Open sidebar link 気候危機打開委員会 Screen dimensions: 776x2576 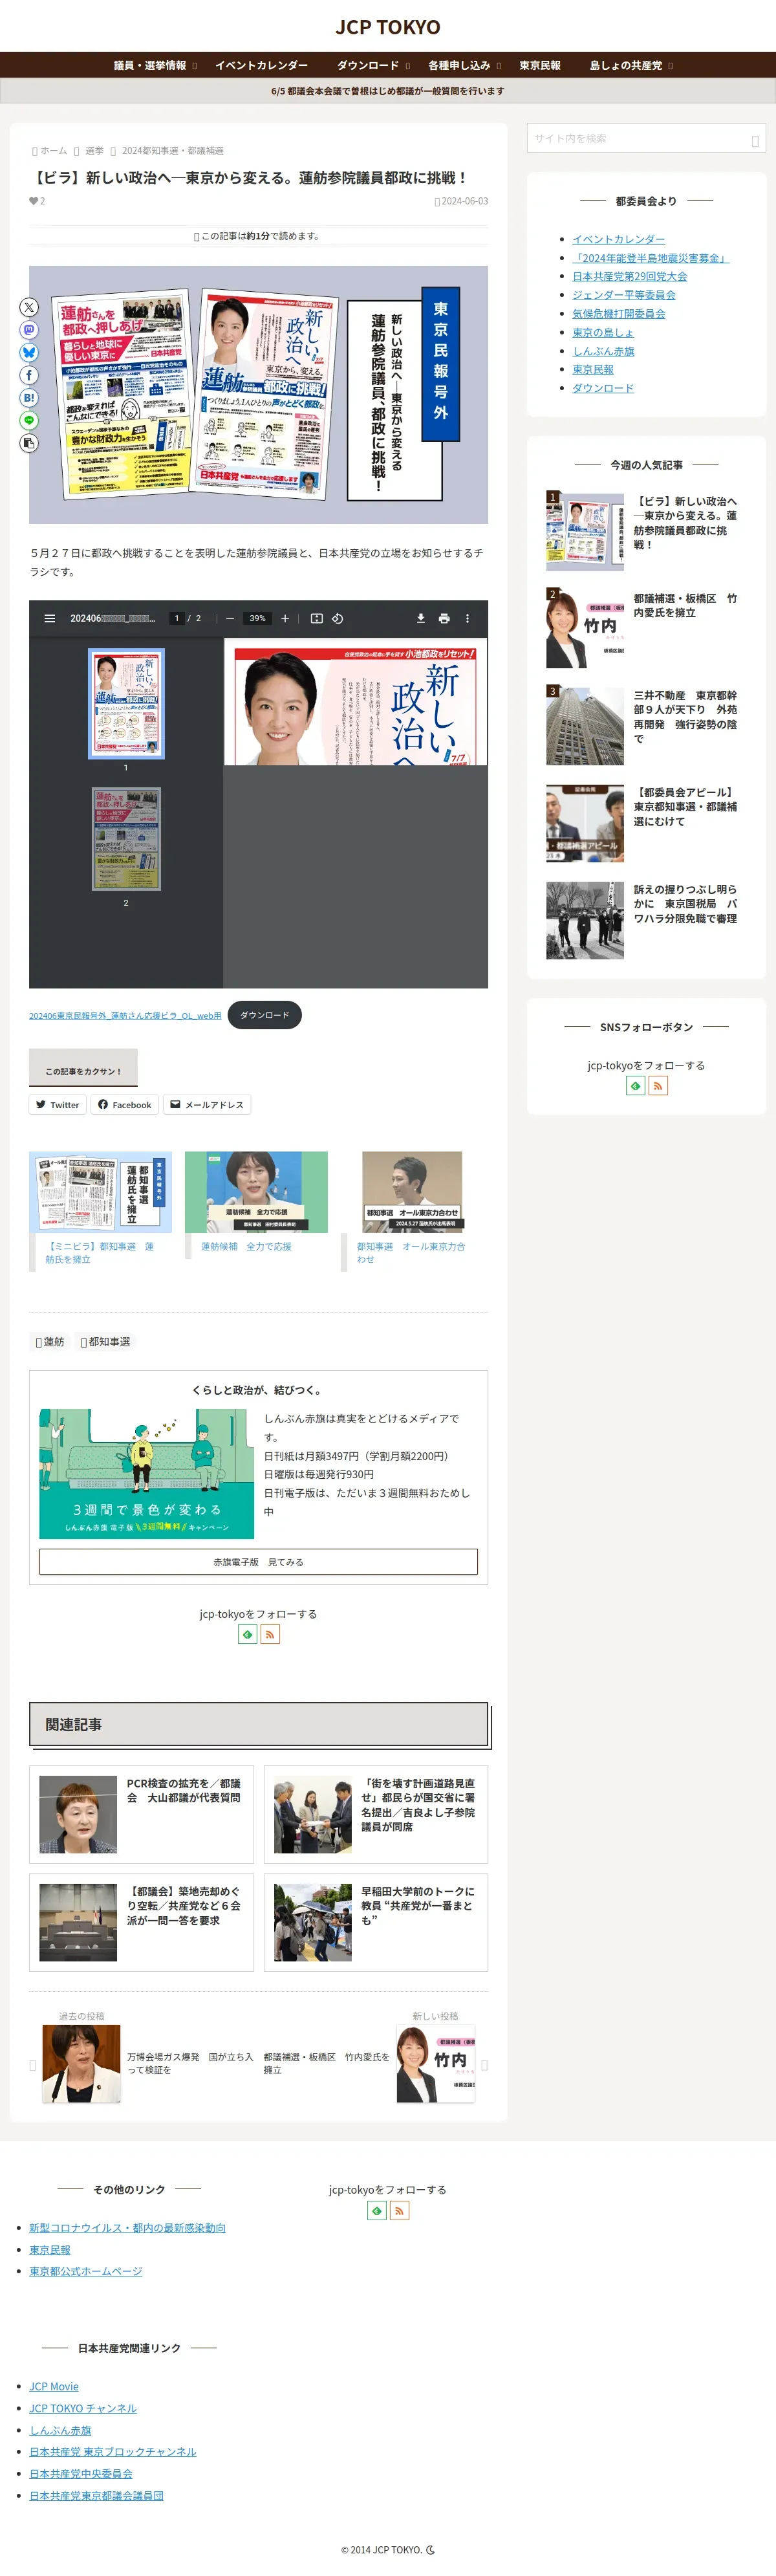pos(618,314)
